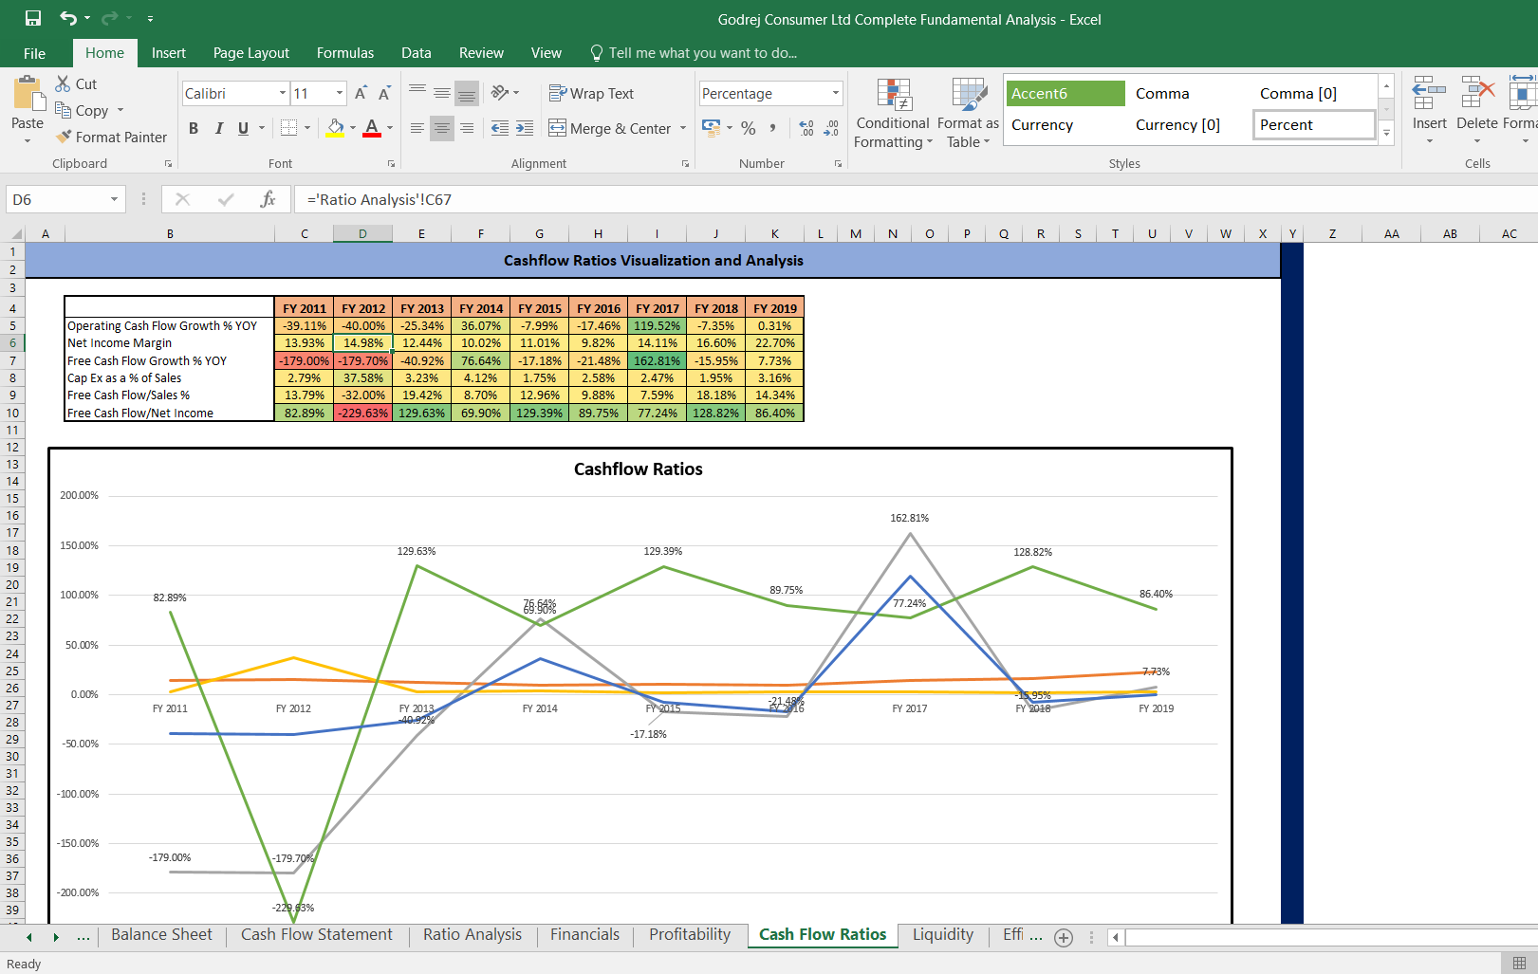Open the Format as Table gallery
The width and height of the screenshot is (1538, 974).
click(x=968, y=114)
